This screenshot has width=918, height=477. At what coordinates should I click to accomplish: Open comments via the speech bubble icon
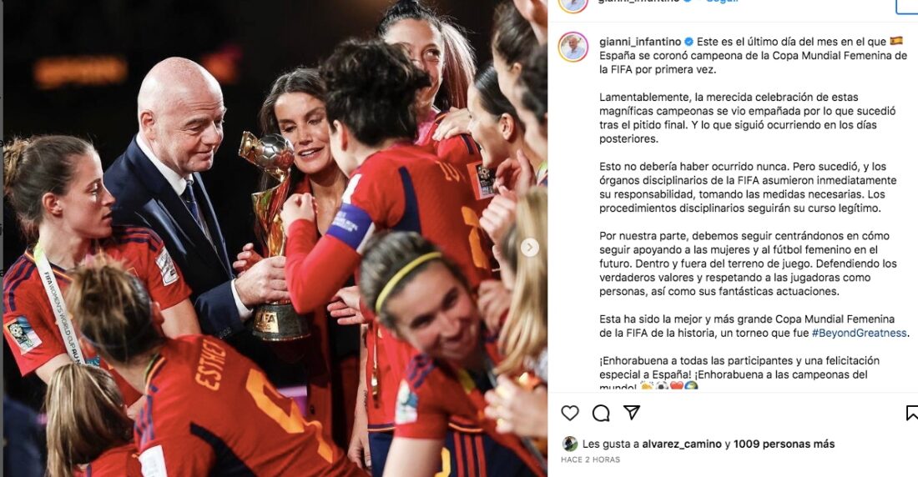[601, 413]
